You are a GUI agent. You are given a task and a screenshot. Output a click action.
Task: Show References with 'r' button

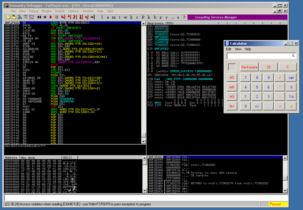tap(166, 17)
